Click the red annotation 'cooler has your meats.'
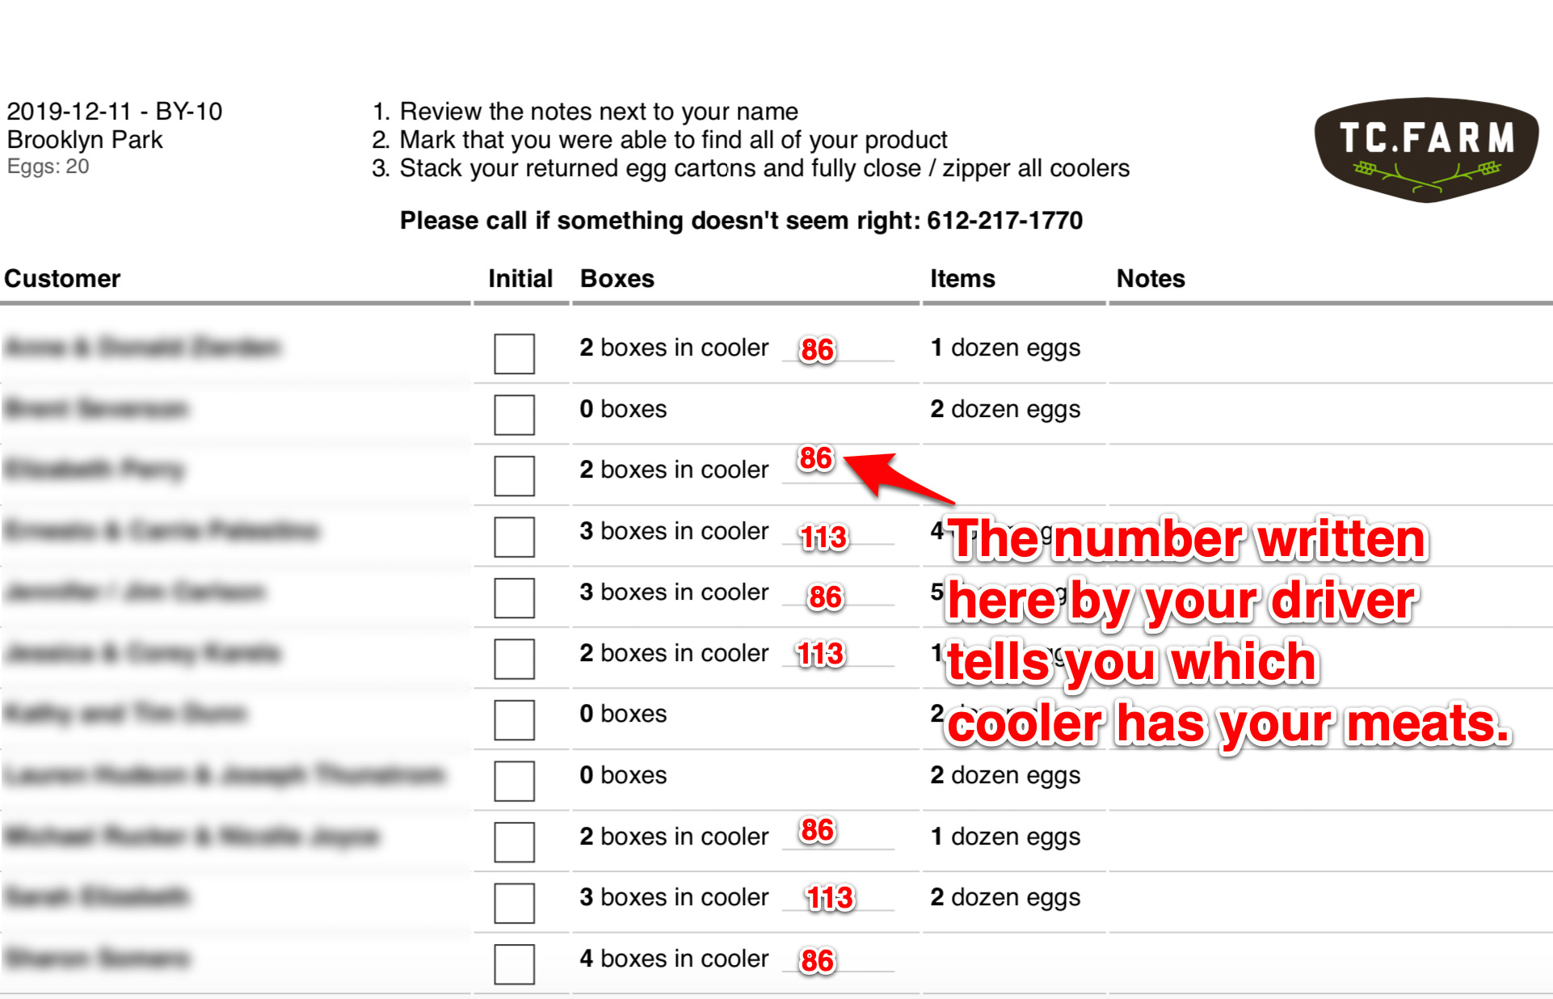The width and height of the screenshot is (1553, 999). click(1228, 723)
